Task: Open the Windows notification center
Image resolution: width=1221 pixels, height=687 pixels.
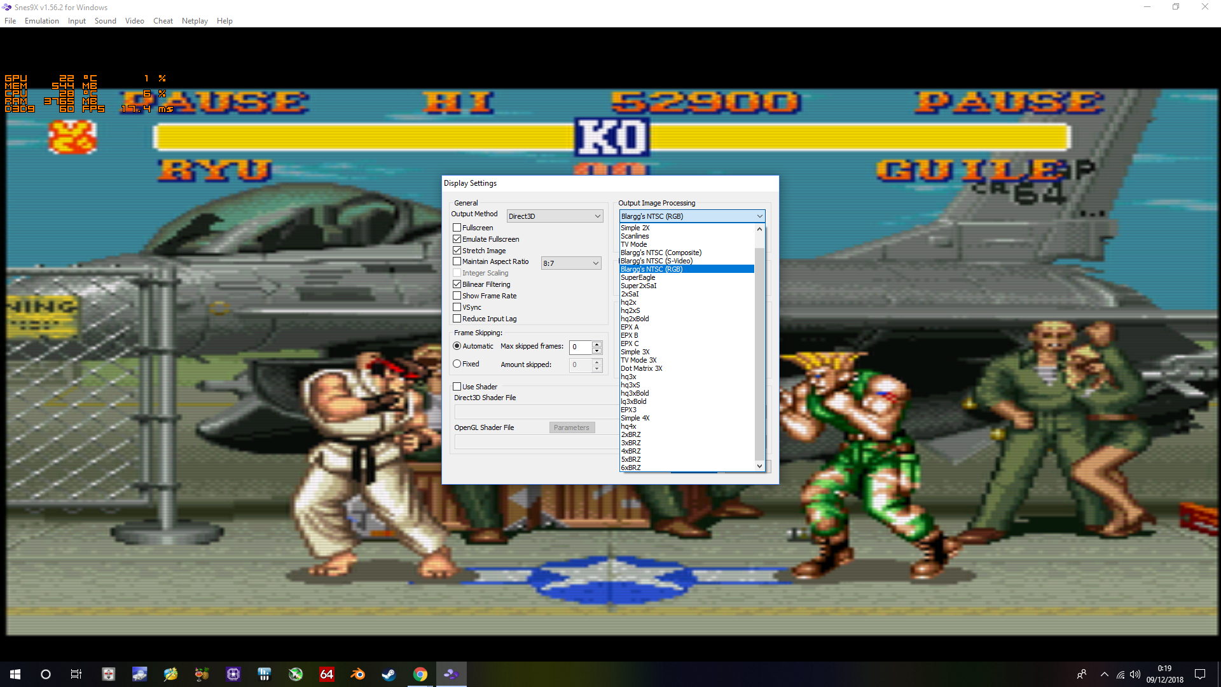Action: (x=1200, y=674)
